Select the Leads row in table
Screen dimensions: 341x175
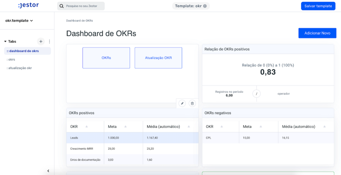(x=132, y=138)
